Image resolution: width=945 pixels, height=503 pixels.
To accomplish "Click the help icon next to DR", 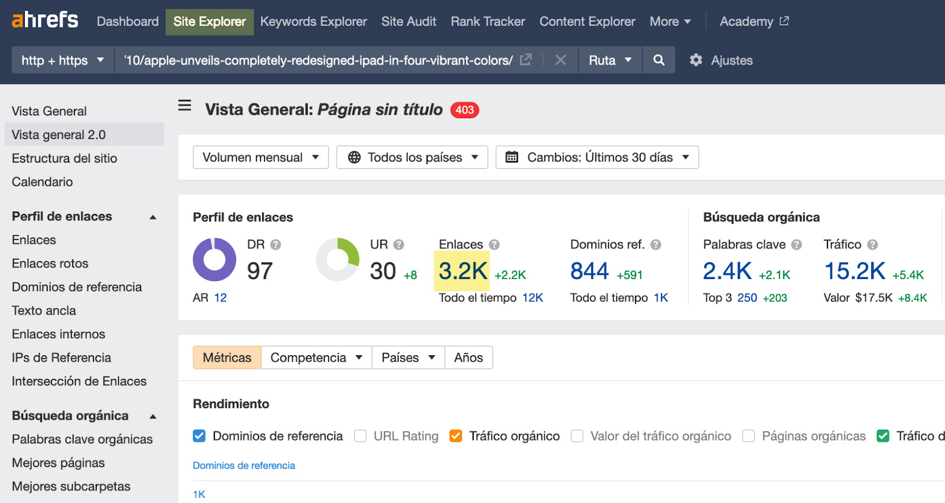I will [x=276, y=245].
